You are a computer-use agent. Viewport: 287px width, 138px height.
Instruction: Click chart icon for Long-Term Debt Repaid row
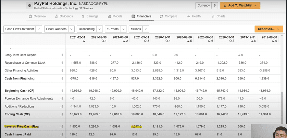pyautogui.click(x=62, y=55)
